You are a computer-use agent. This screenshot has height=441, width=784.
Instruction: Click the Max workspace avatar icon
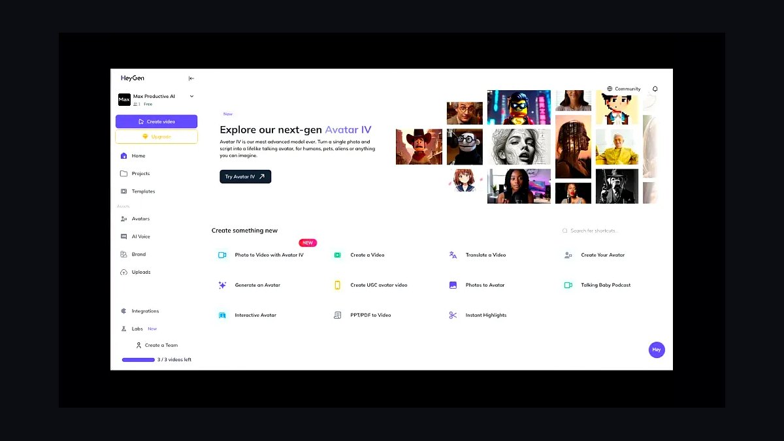(124, 99)
